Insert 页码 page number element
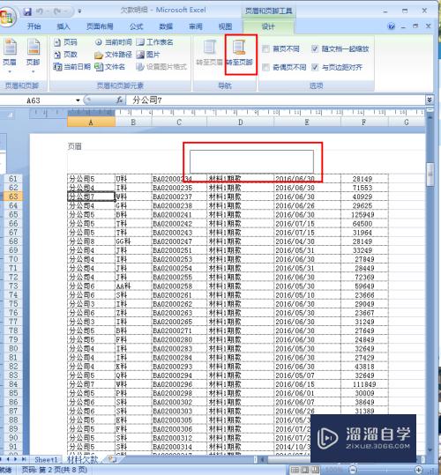441x475 pixels. click(x=65, y=42)
